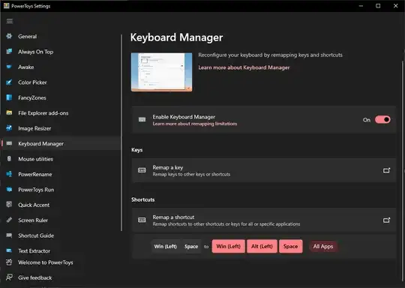Click the File Explorer add-ons icon
This screenshot has width=405, height=288.
pos(9,112)
